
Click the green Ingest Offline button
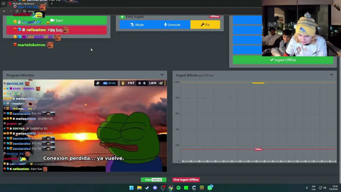coord(283,60)
